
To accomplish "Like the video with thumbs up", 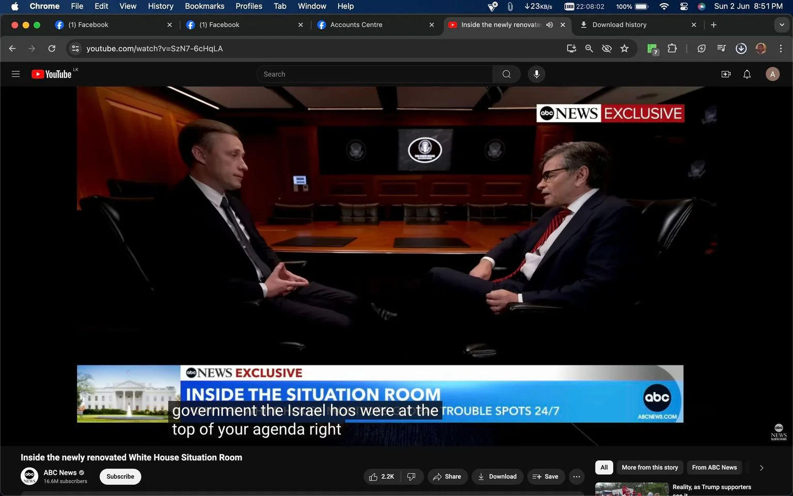I will (x=382, y=476).
